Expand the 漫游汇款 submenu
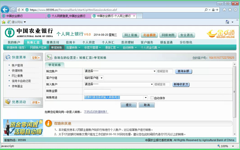The image size is (240, 150). pos(112,48)
